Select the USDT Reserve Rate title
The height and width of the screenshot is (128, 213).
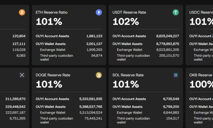(129, 12)
